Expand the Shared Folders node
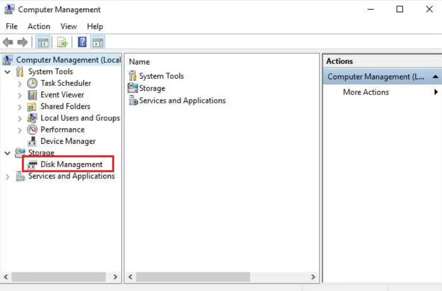 (x=19, y=107)
